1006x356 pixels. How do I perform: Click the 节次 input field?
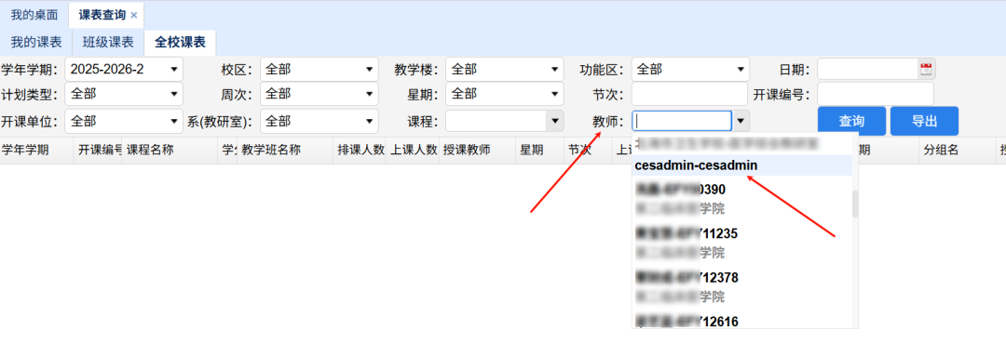689,94
